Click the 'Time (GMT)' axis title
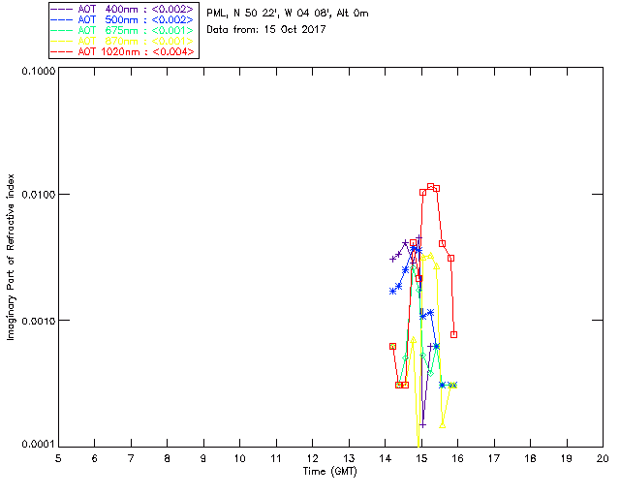The height and width of the screenshot is (496, 620). pos(330,472)
